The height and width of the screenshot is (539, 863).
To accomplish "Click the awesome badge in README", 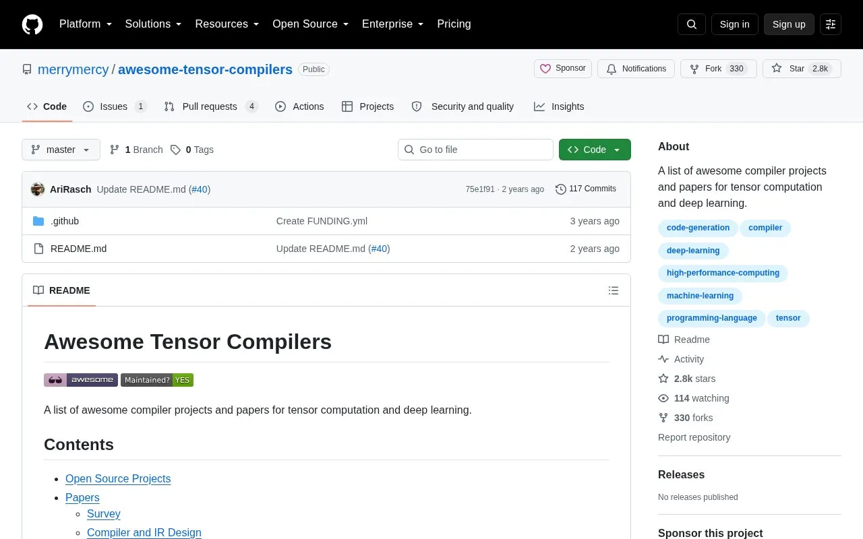I will click(x=81, y=380).
